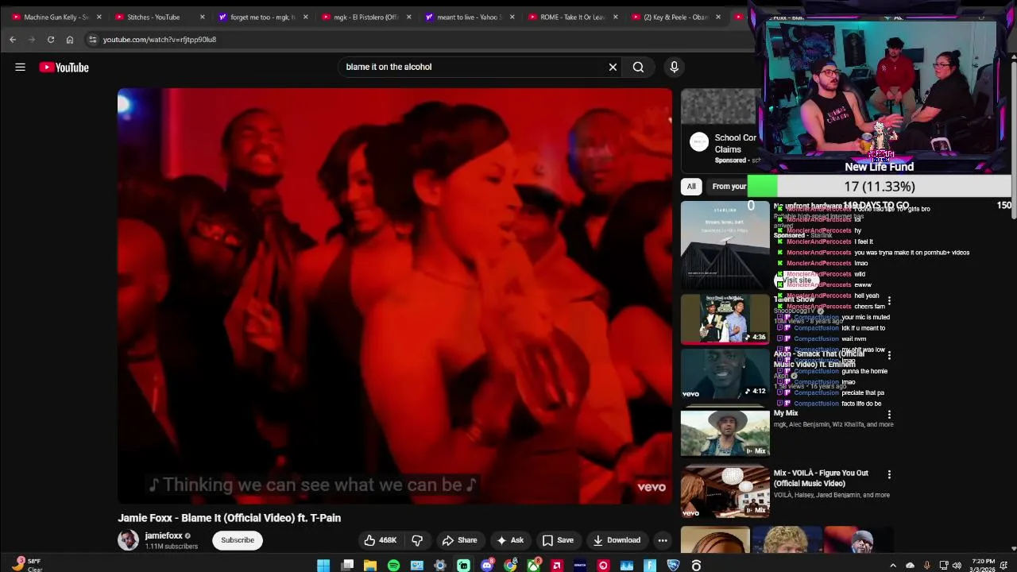Show hidden system tray icons

[x=893, y=566]
